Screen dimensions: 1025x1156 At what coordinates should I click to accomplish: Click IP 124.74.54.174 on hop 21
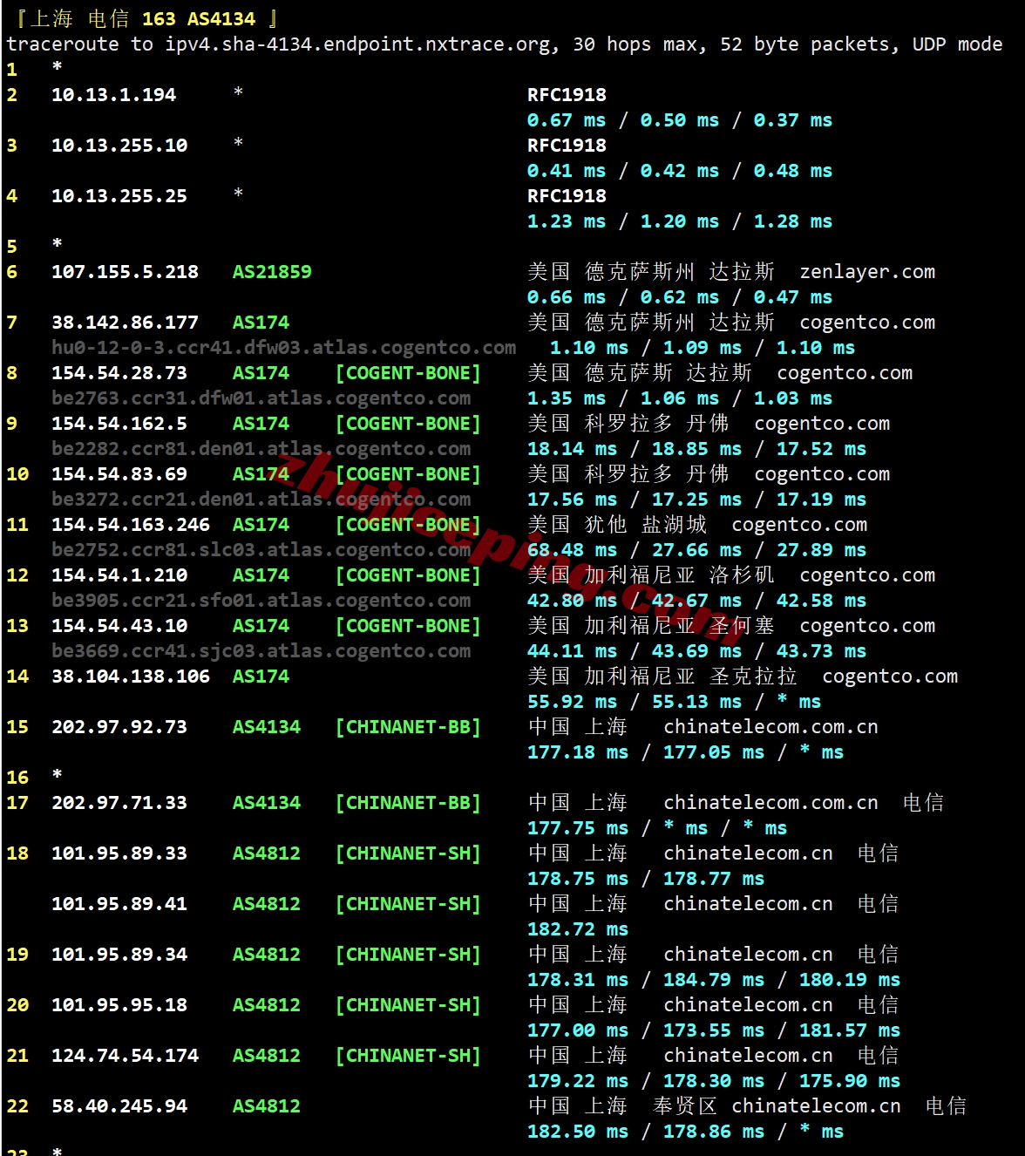tap(125, 1056)
